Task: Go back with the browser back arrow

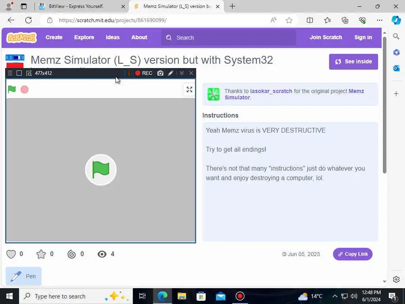Action: pyautogui.click(x=11, y=20)
